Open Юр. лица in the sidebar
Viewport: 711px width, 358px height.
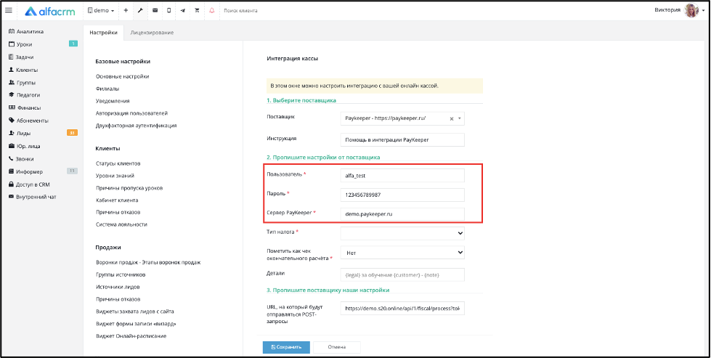25,147
